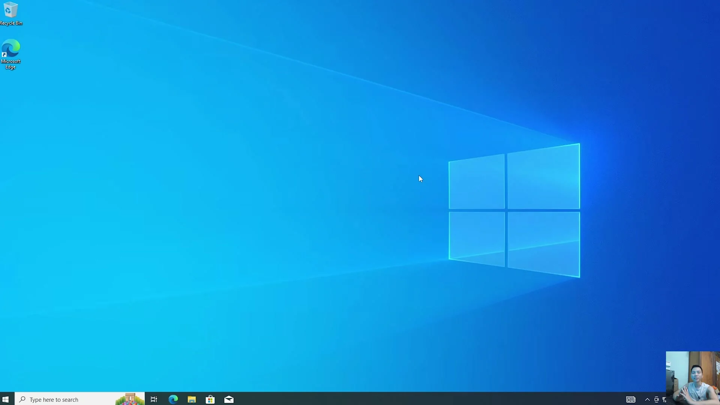Screen dimensions: 720x405
Task: Open Microsoft Store from the taskbar
Action: (210, 399)
